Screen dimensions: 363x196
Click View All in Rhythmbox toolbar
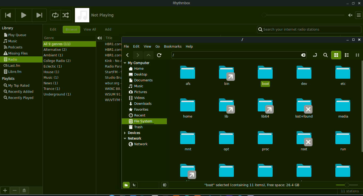(x=90, y=30)
